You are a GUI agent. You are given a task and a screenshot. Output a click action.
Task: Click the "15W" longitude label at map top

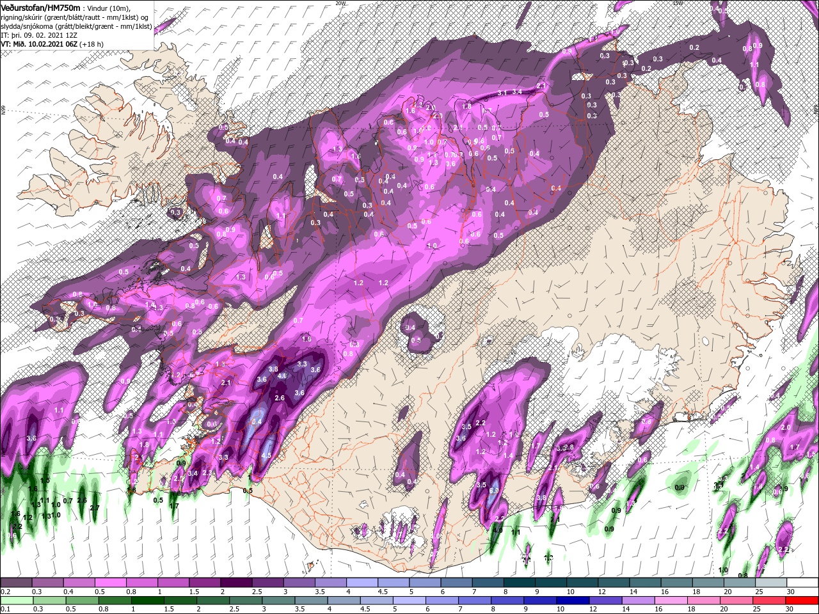pos(678,3)
